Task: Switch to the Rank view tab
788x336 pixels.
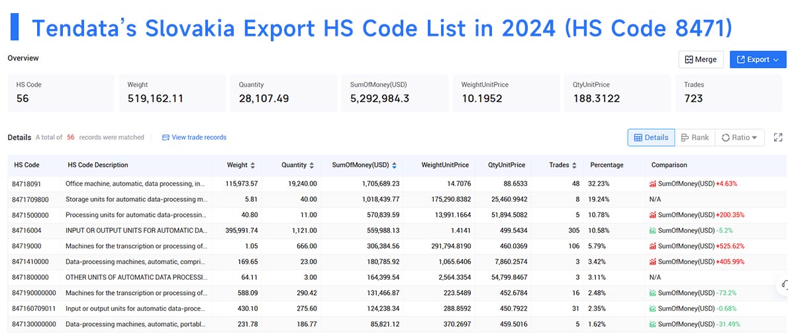Action: click(x=695, y=138)
